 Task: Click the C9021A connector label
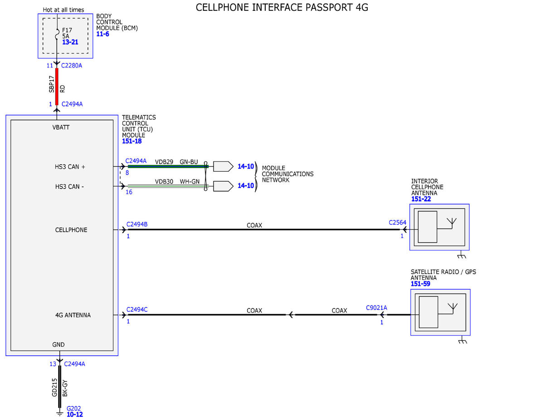click(x=377, y=308)
